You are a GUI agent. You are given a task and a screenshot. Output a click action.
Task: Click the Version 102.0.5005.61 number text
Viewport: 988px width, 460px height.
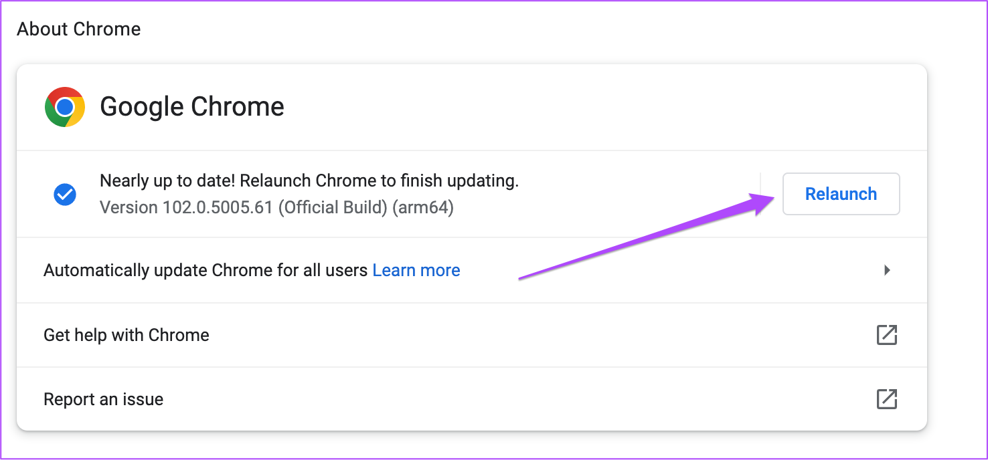(186, 208)
